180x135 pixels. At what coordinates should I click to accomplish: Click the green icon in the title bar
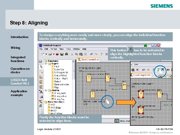145,45
